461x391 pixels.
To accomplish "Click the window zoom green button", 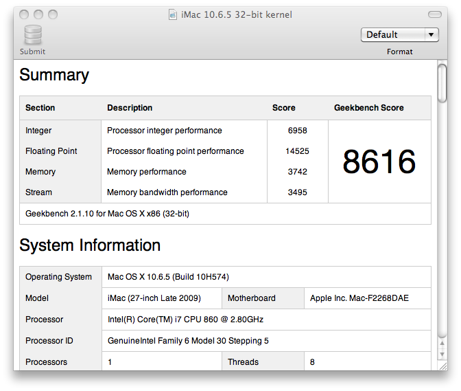I will (53, 14).
